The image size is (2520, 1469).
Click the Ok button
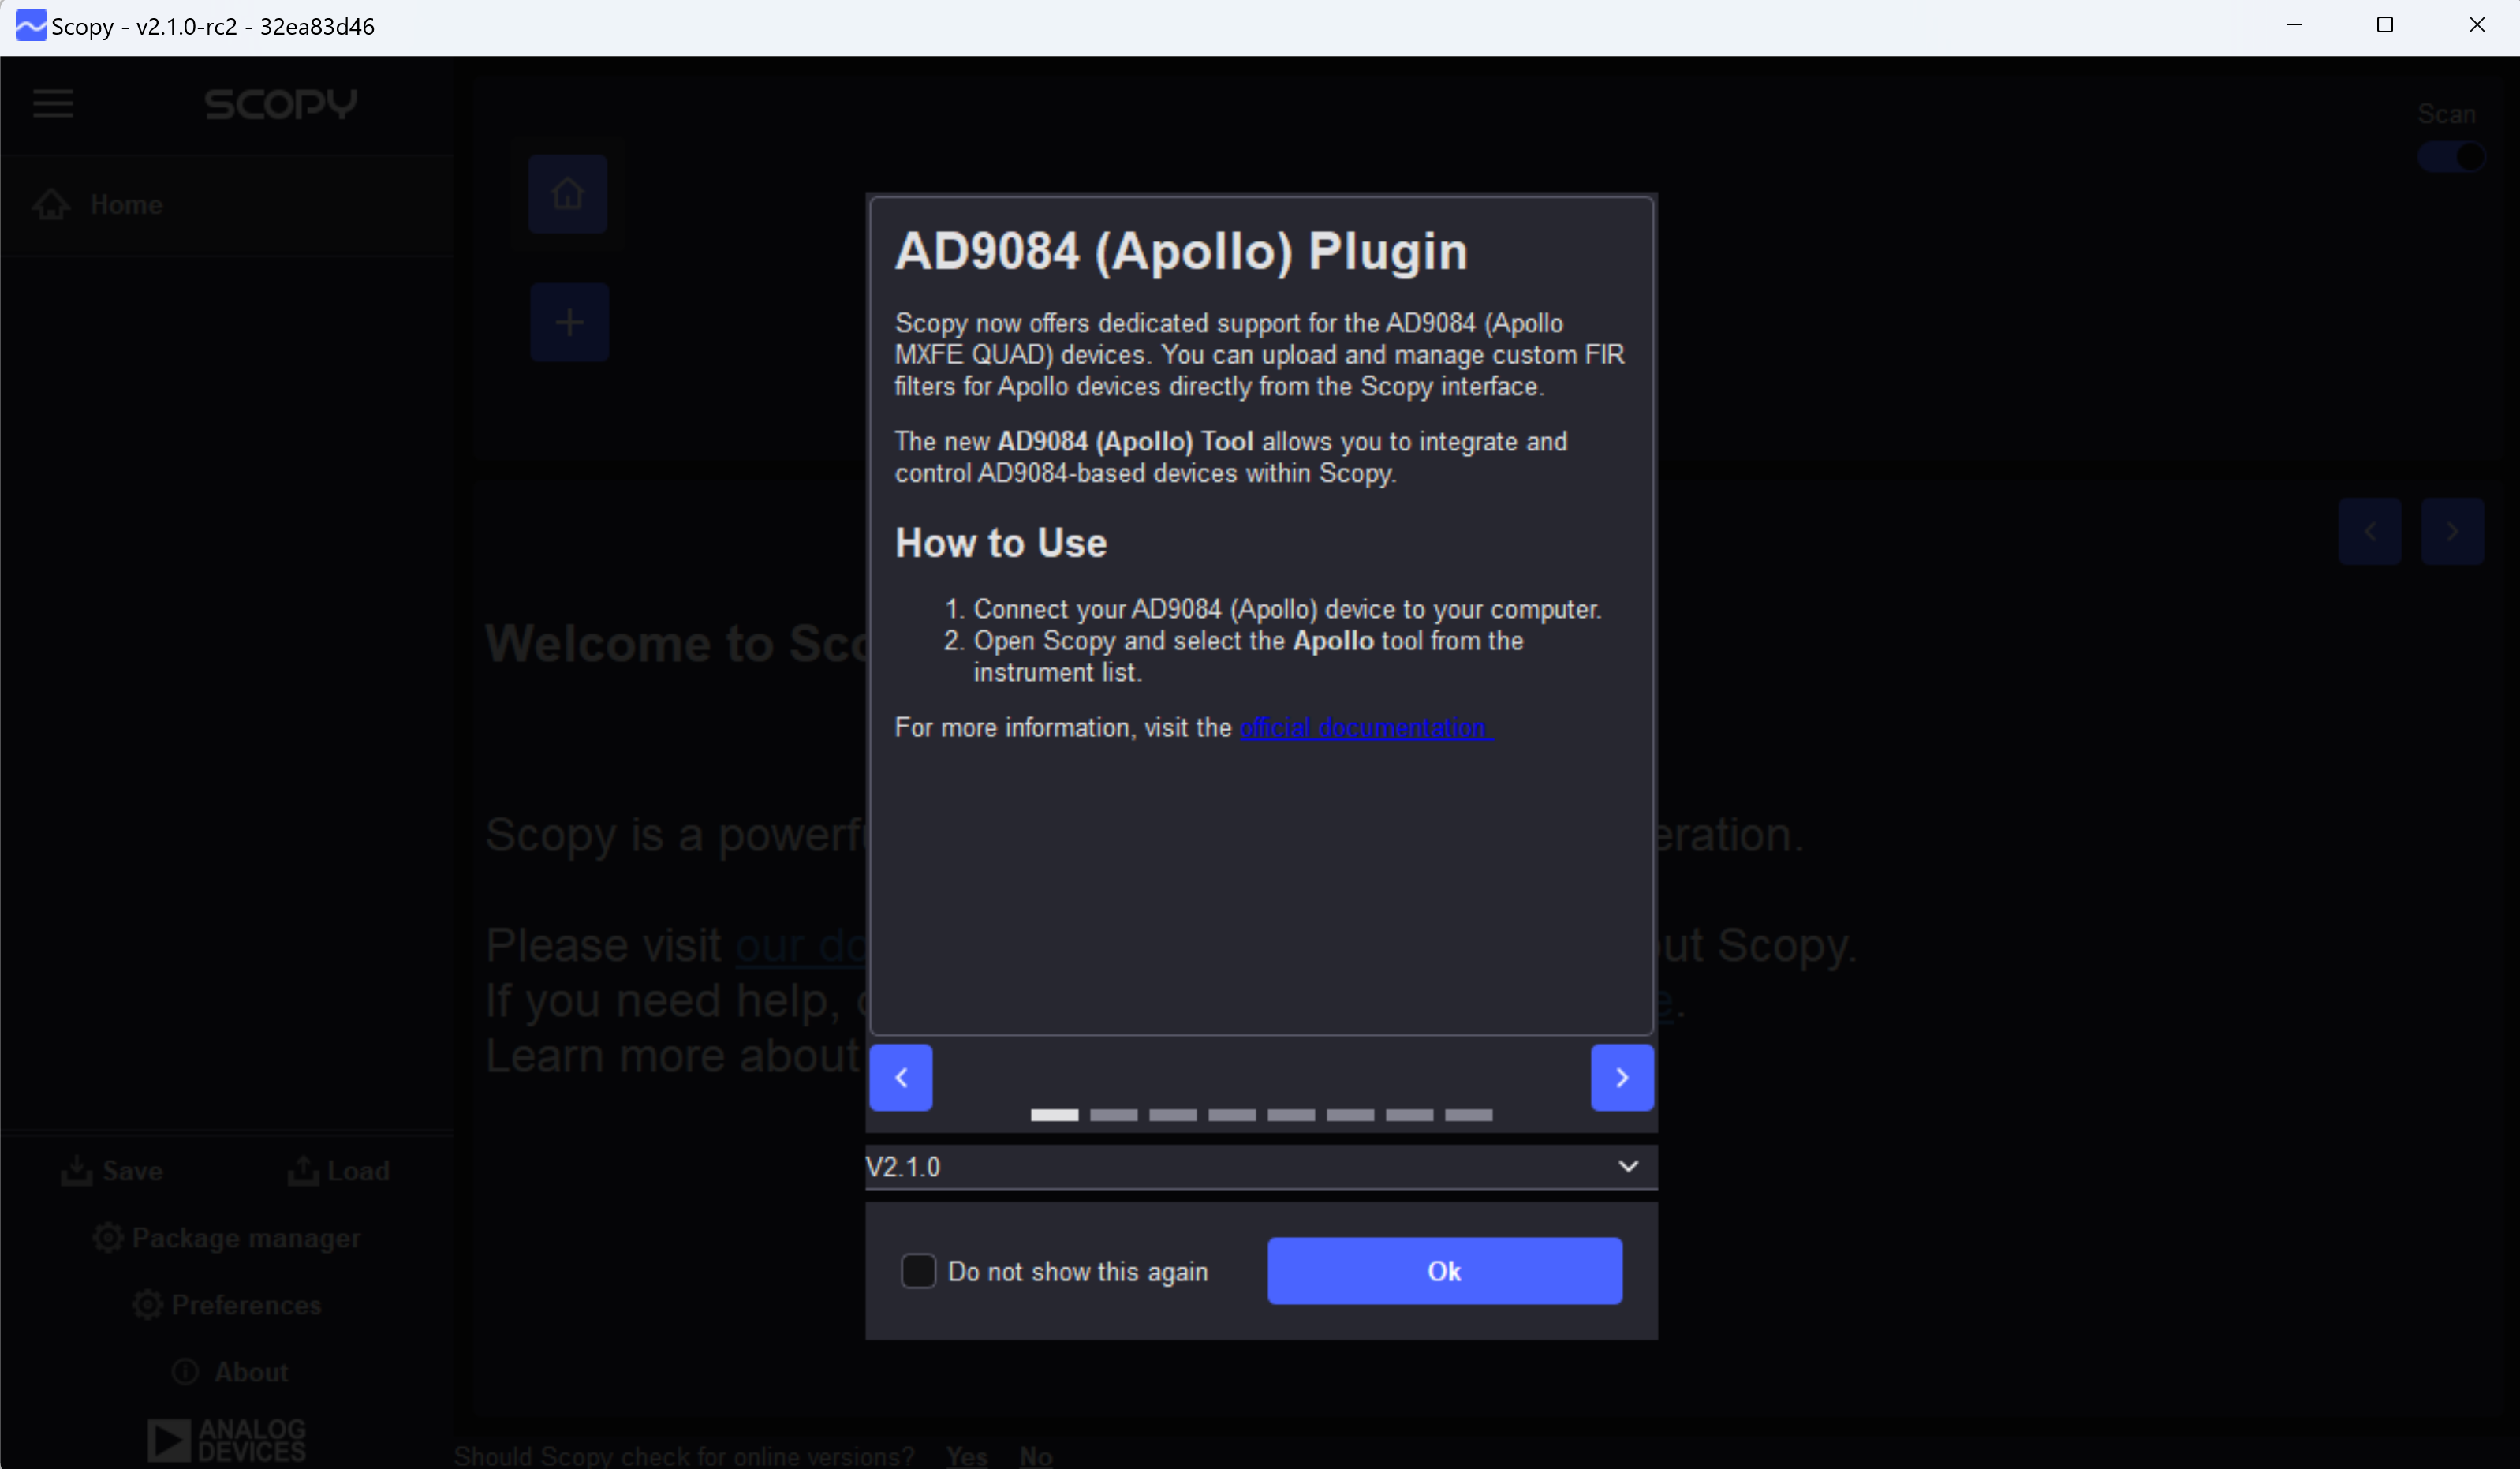pos(1445,1270)
